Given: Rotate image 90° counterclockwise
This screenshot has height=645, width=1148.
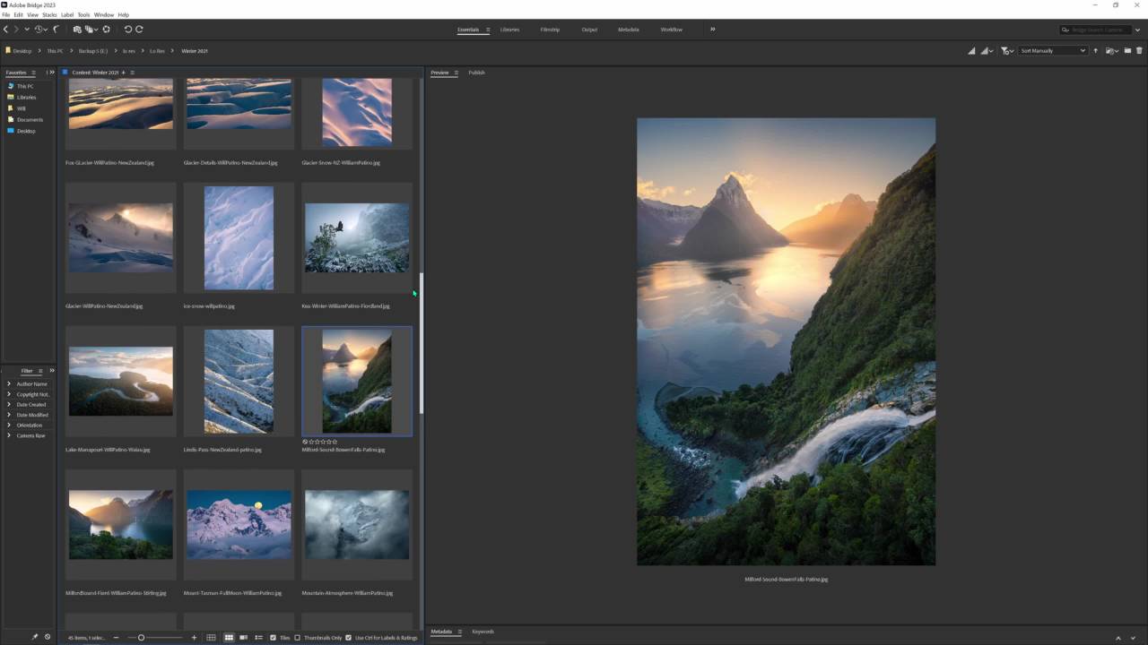Looking at the screenshot, I should (x=127, y=30).
